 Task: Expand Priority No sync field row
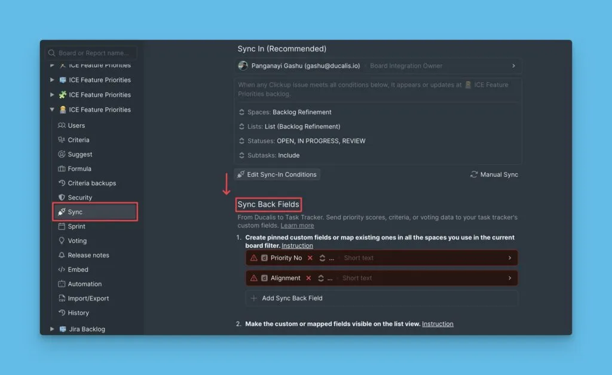[509, 258]
